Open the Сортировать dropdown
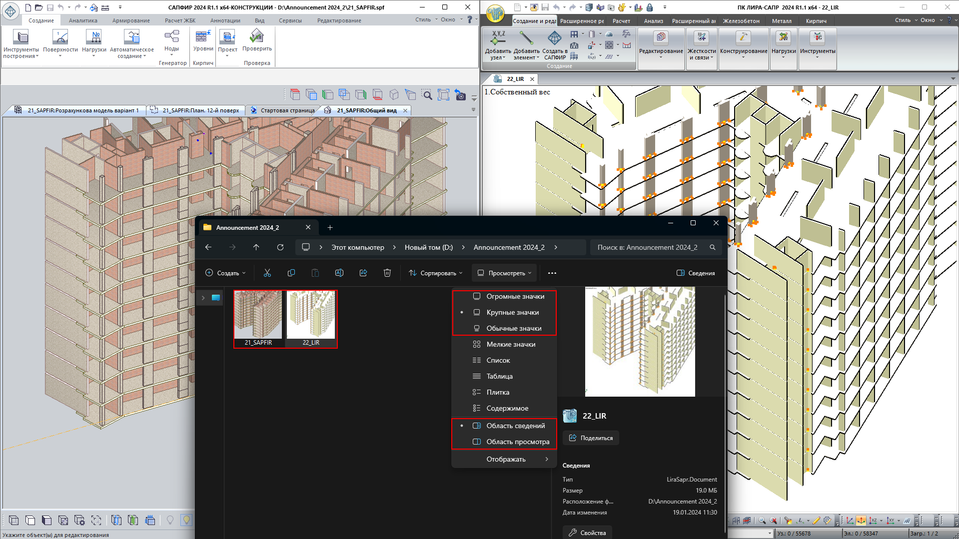The image size is (959, 539). (x=436, y=273)
